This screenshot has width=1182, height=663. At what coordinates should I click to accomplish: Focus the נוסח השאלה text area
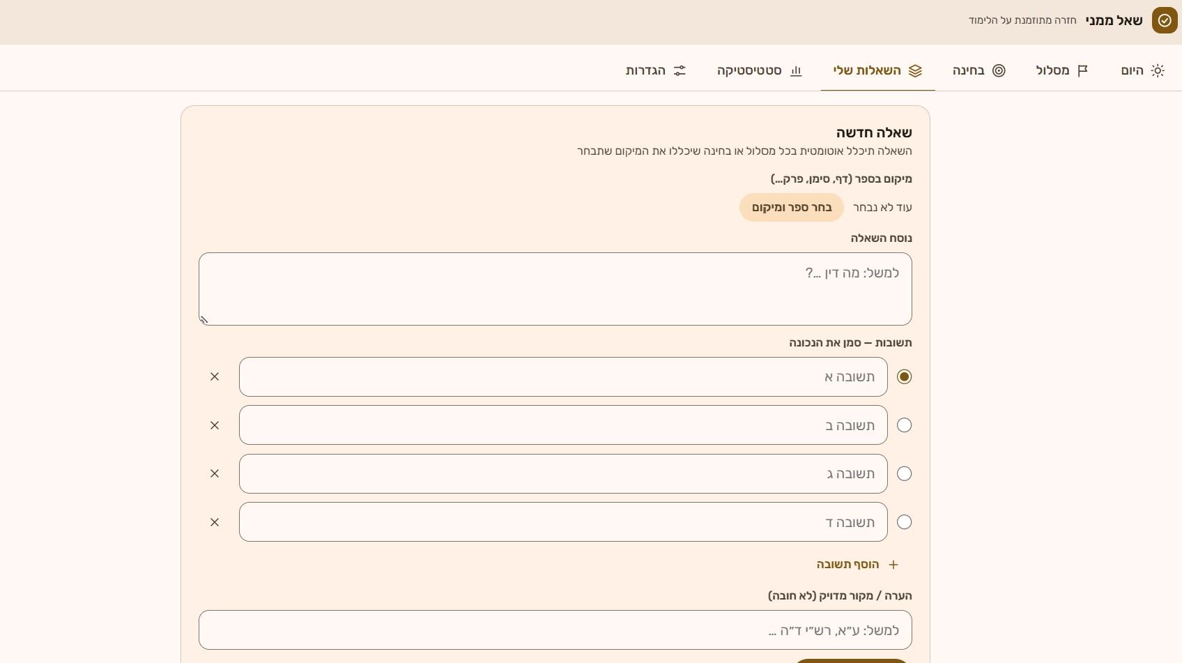click(x=555, y=289)
